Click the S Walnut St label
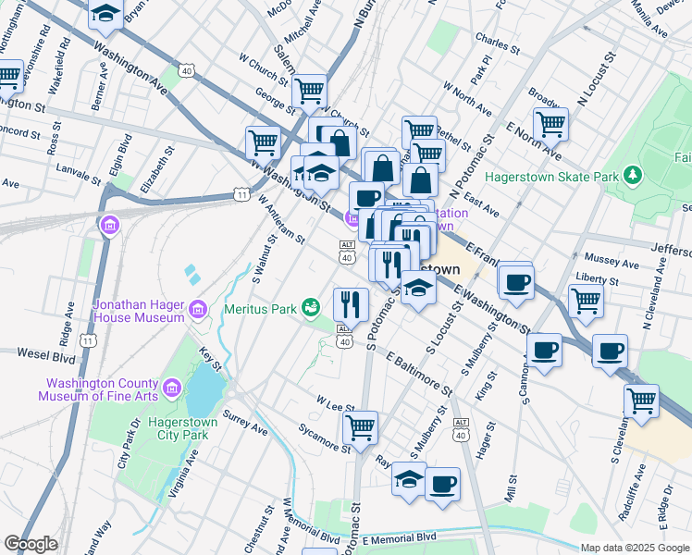692x555 pixels. point(265,259)
